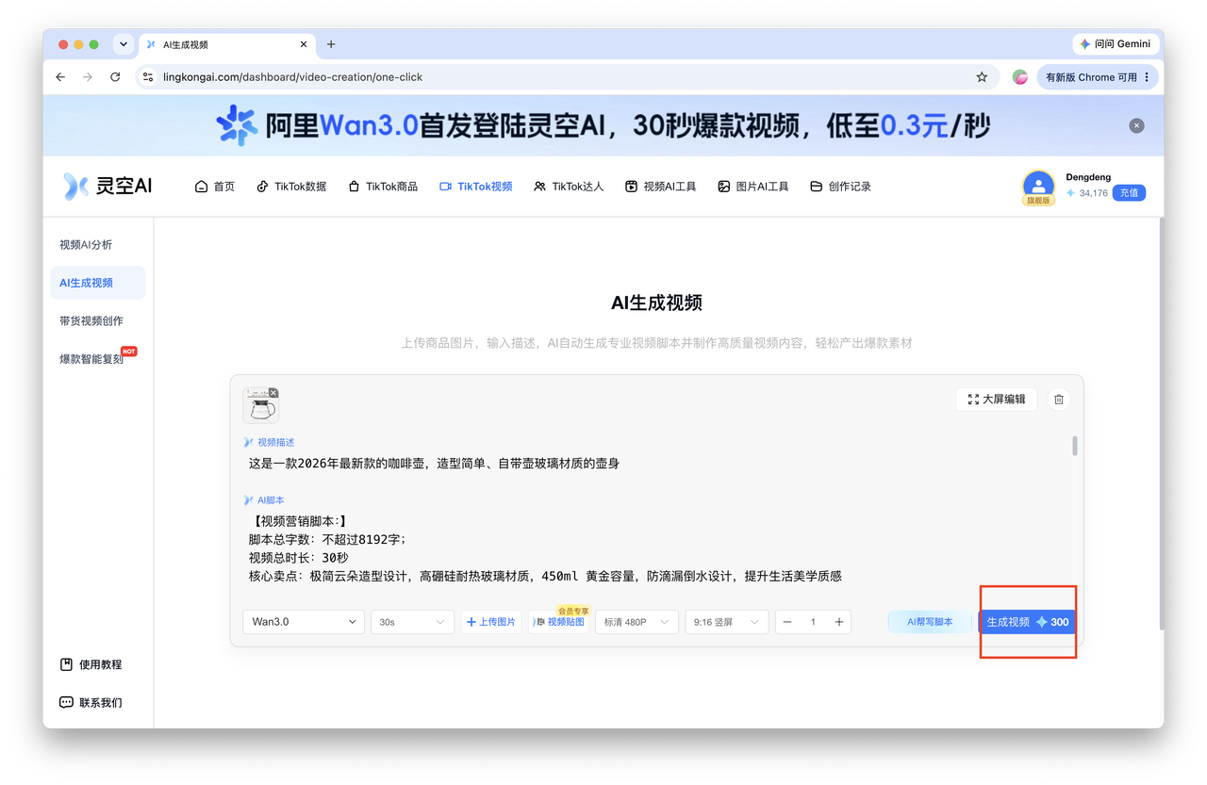
Task: Open 问问 Gemini button
Action: pos(1116,44)
